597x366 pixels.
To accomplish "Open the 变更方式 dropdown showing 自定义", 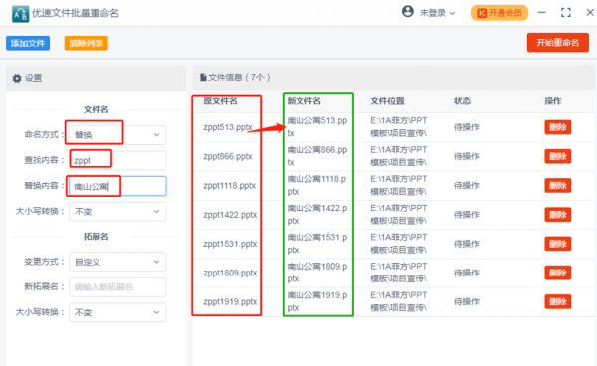I will pyautogui.click(x=117, y=262).
